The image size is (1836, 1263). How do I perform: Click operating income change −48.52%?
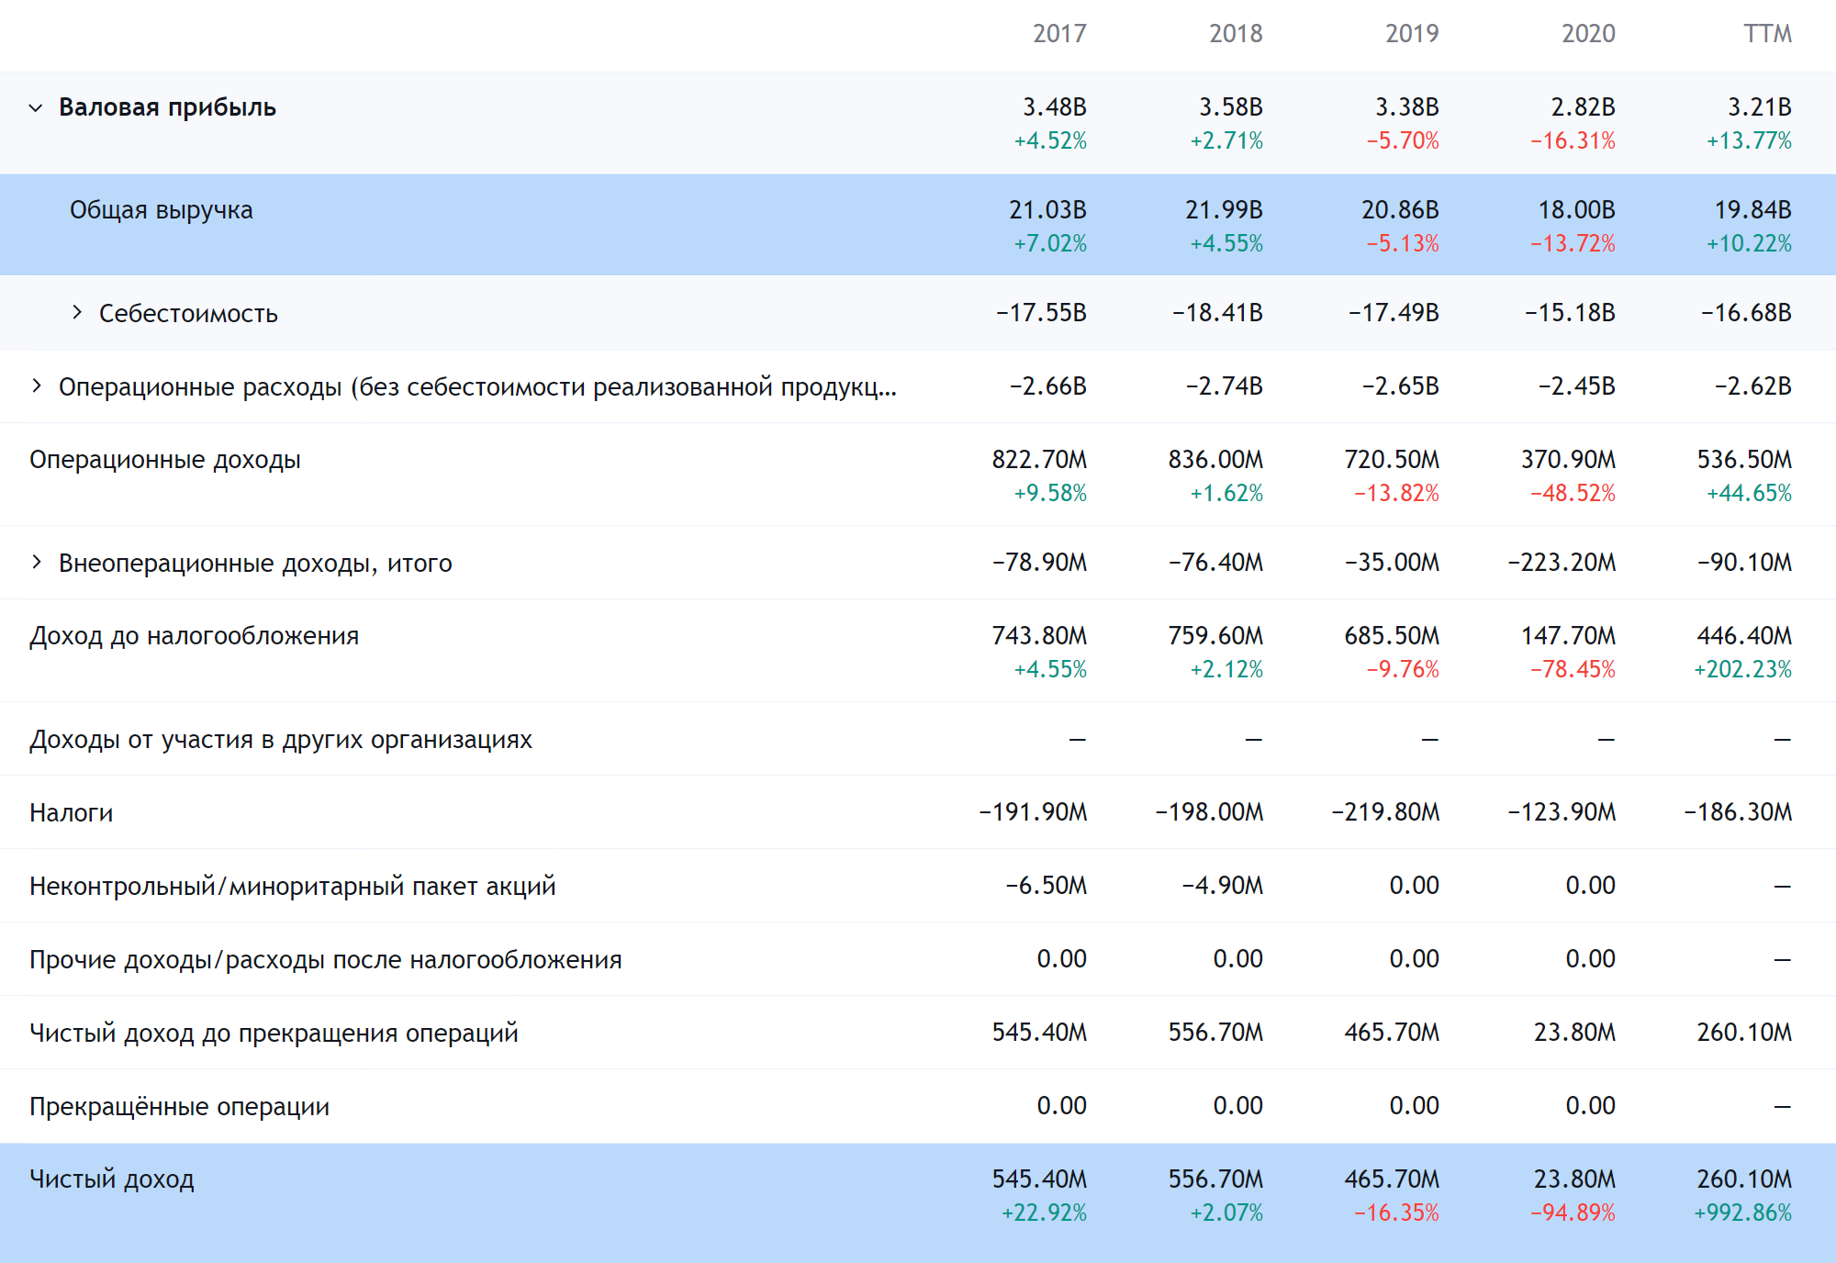1573,494
